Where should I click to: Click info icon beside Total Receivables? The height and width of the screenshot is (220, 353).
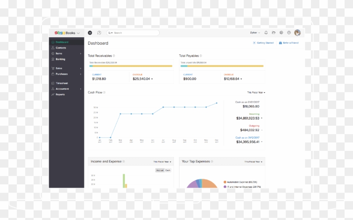[114, 56]
